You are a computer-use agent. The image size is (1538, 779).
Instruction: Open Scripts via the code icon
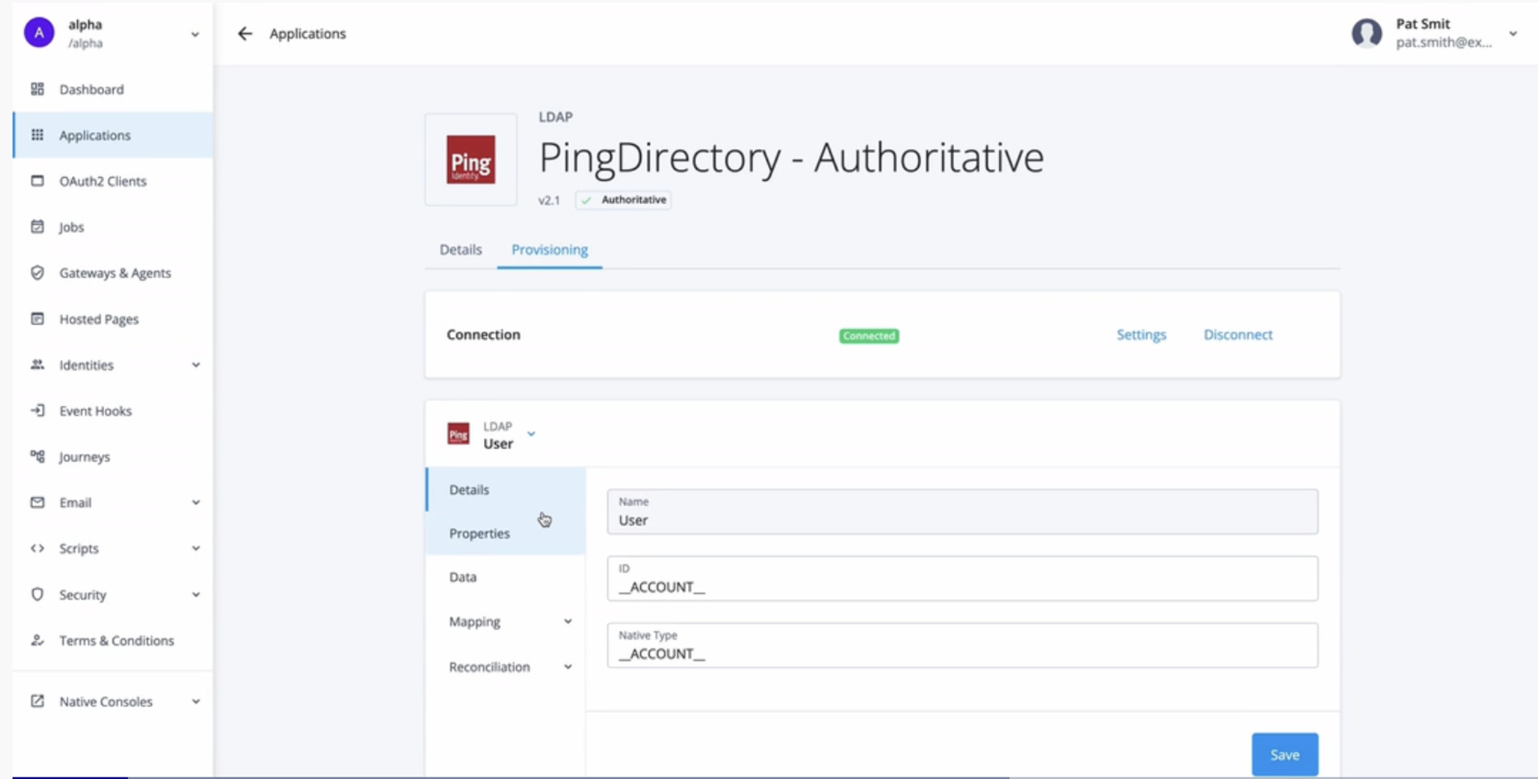pos(37,548)
